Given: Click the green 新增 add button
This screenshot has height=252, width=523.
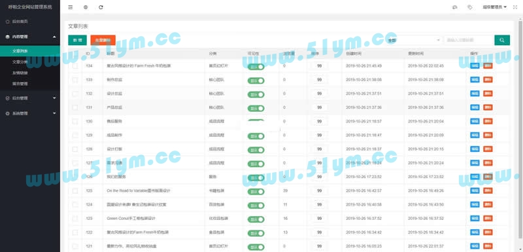Looking at the screenshot, I should click(x=77, y=40).
